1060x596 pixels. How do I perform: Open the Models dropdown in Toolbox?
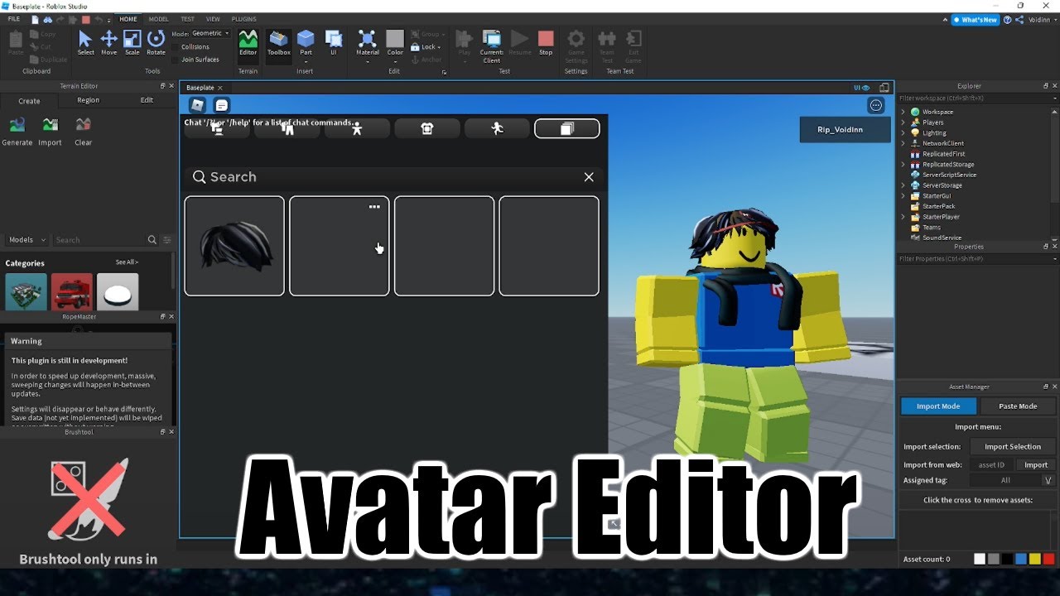(x=26, y=240)
